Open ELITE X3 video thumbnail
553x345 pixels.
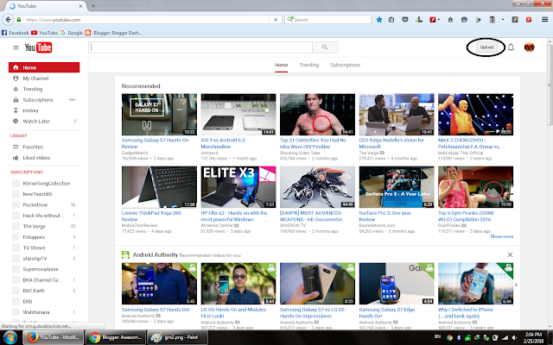tap(238, 187)
